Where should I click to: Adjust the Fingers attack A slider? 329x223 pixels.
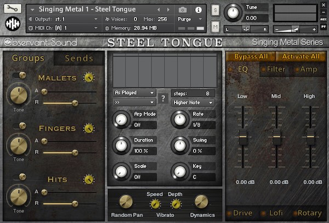[x=70, y=141]
